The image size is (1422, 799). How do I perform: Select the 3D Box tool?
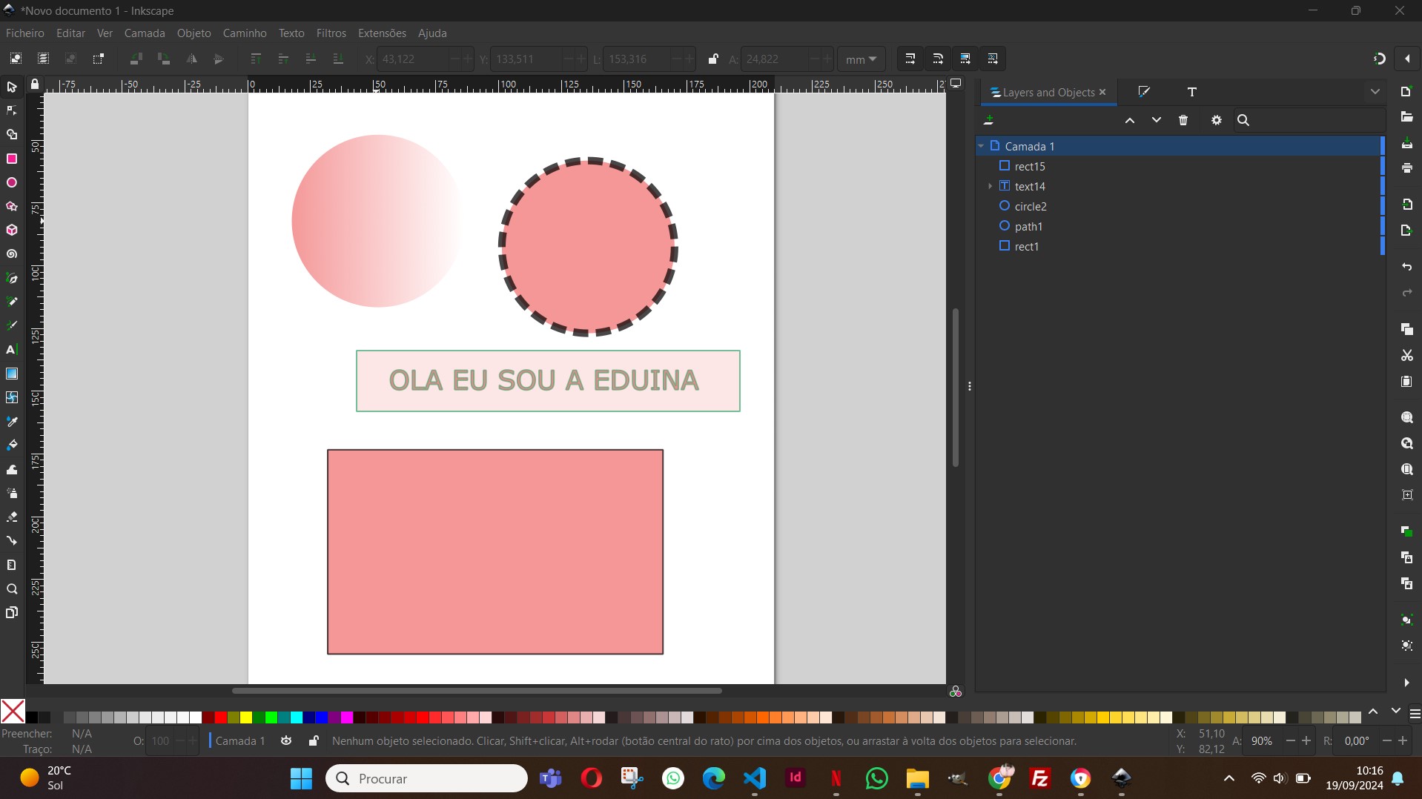(12, 231)
